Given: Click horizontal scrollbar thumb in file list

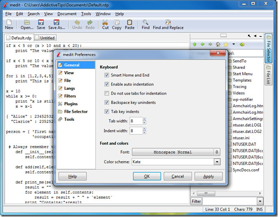Looking at the screenshot, I should click(206, 193).
